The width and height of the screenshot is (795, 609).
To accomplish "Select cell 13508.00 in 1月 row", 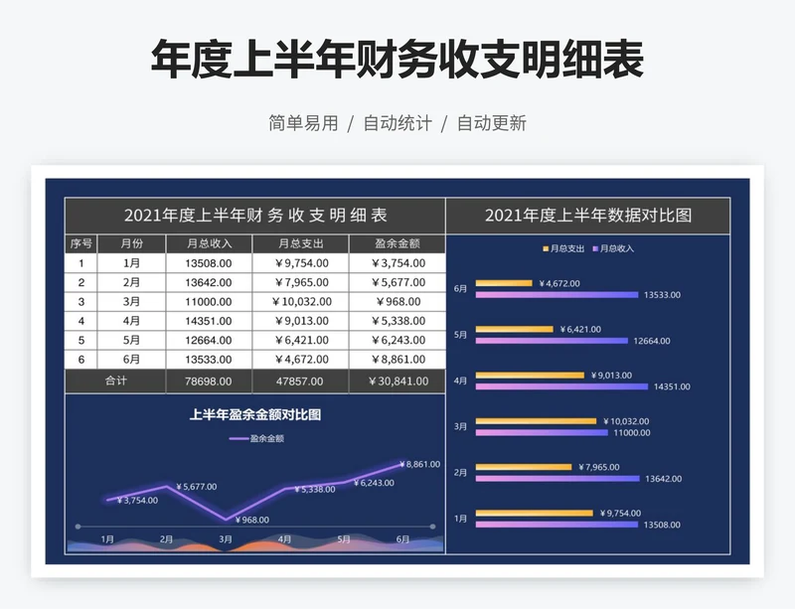I will (209, 263).
